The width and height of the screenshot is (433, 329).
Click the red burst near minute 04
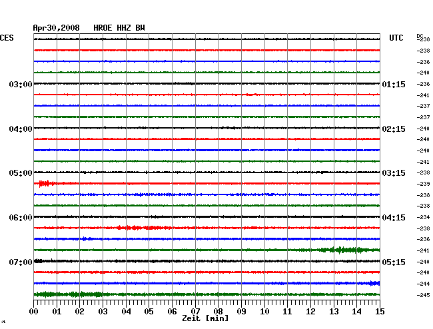144,228
